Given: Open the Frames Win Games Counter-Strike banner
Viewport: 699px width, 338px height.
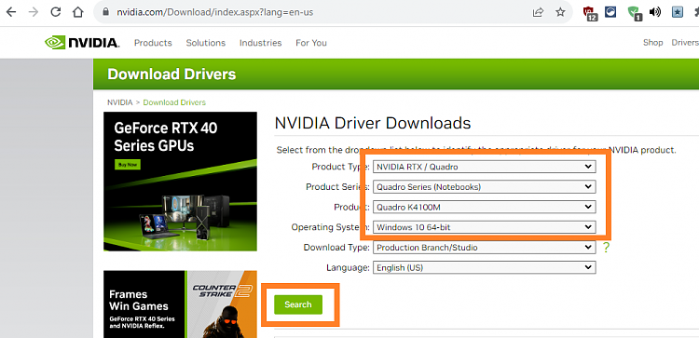Looking at the screenshot, I should 180,304.
